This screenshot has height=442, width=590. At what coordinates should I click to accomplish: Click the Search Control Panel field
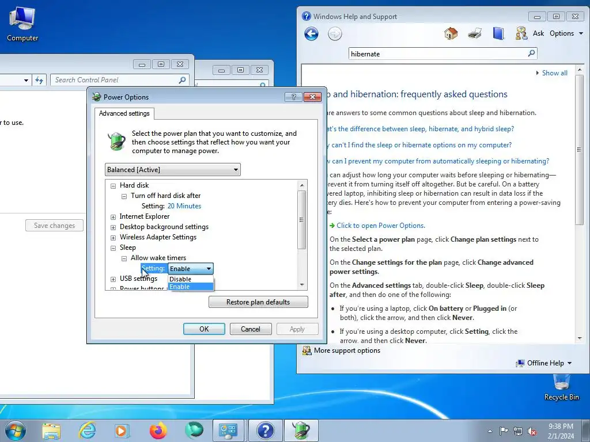[120, 80]
